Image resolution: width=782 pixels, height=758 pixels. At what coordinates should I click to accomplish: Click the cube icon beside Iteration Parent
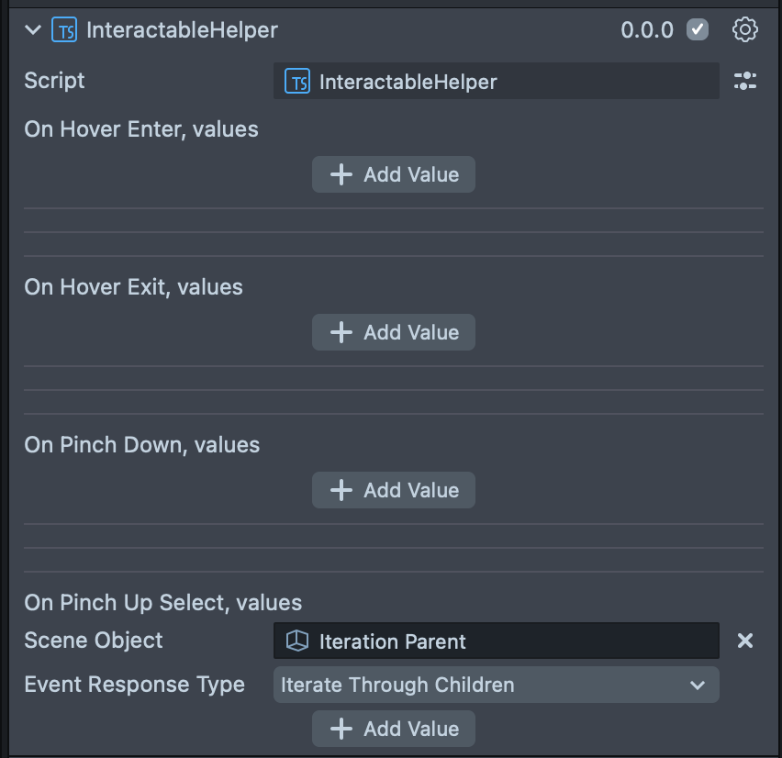pos(297,641)
